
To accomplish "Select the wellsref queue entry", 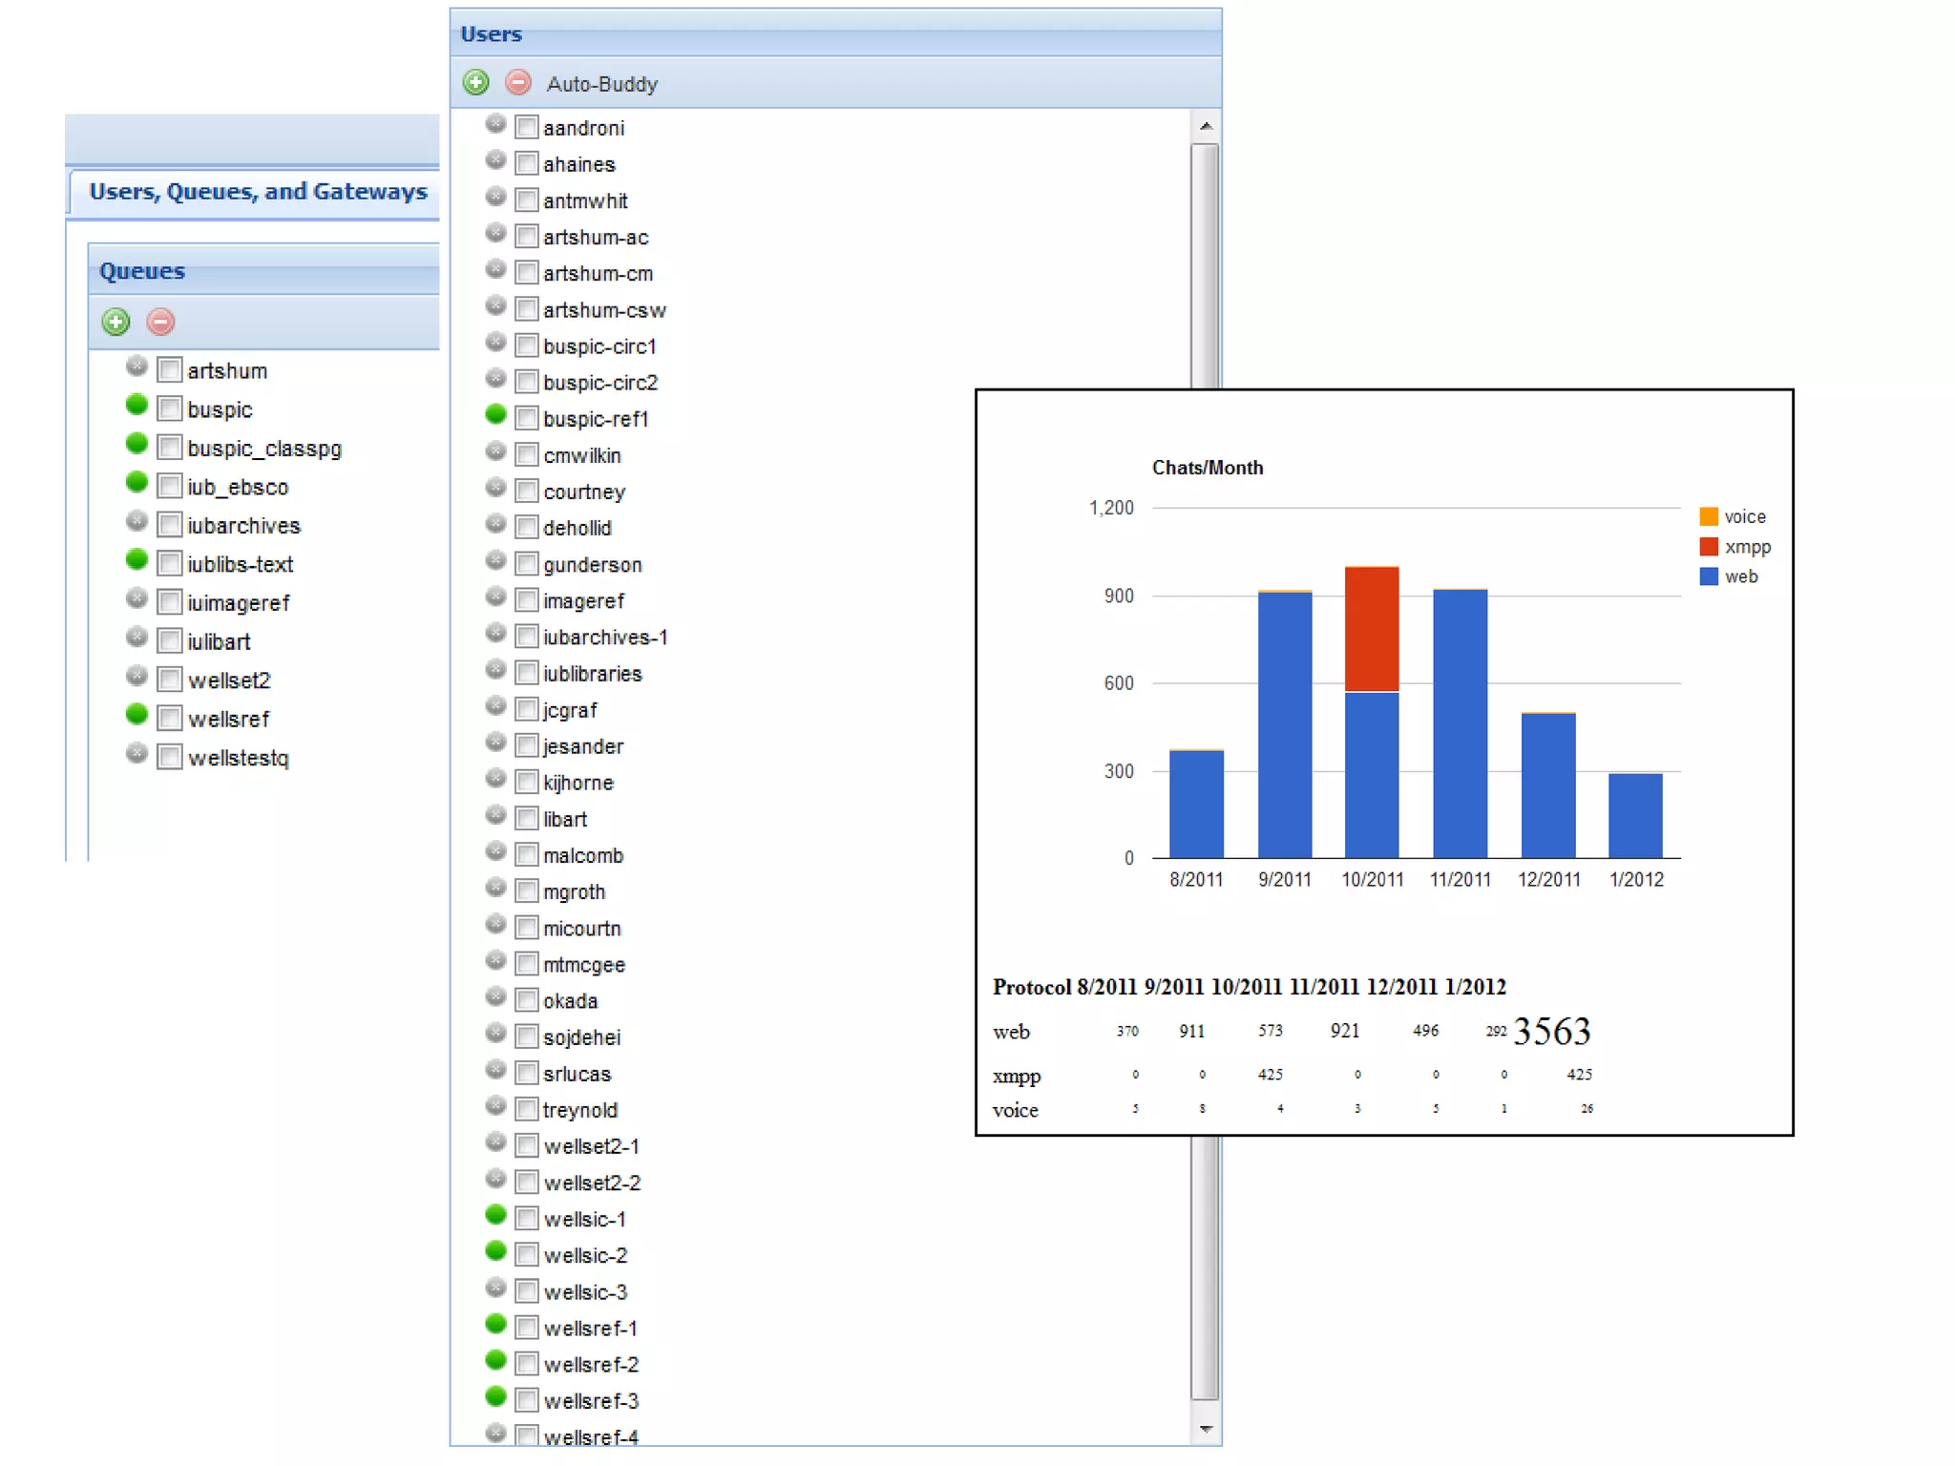I will [x=228, y=719].
